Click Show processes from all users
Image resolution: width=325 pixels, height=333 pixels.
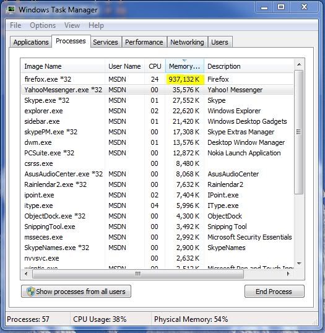76,292
